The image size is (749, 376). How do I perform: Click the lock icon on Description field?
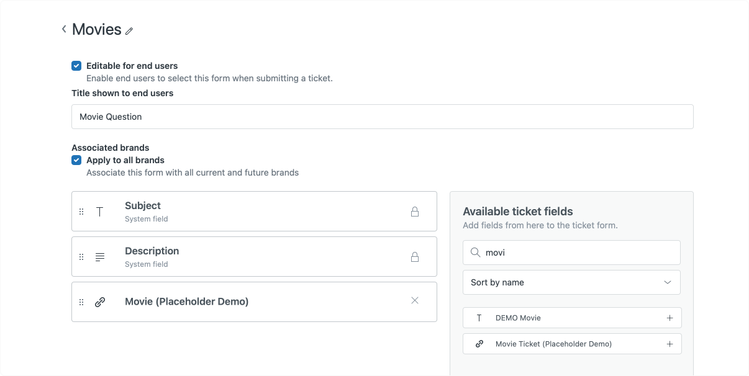pyautogui.click(x=415, y=257)
